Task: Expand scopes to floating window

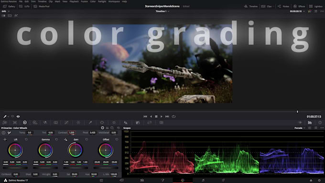Action: tap(315, 128)
